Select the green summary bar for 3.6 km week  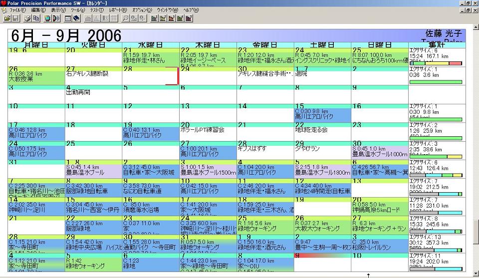[436, 82]
